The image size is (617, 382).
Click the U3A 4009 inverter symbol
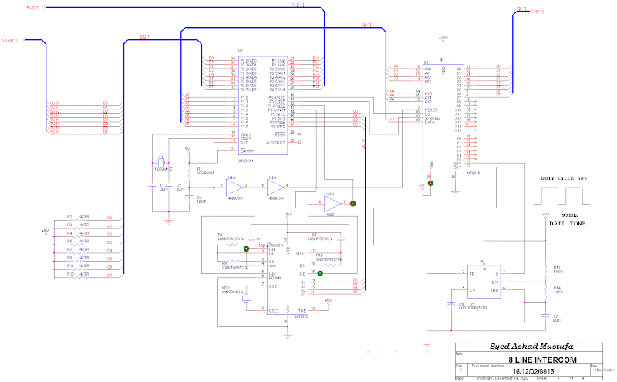(x=332, y=204)
